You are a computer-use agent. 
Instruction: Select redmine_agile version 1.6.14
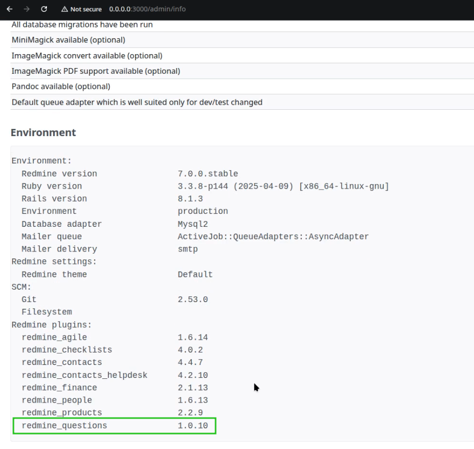(x=192, y=337)
